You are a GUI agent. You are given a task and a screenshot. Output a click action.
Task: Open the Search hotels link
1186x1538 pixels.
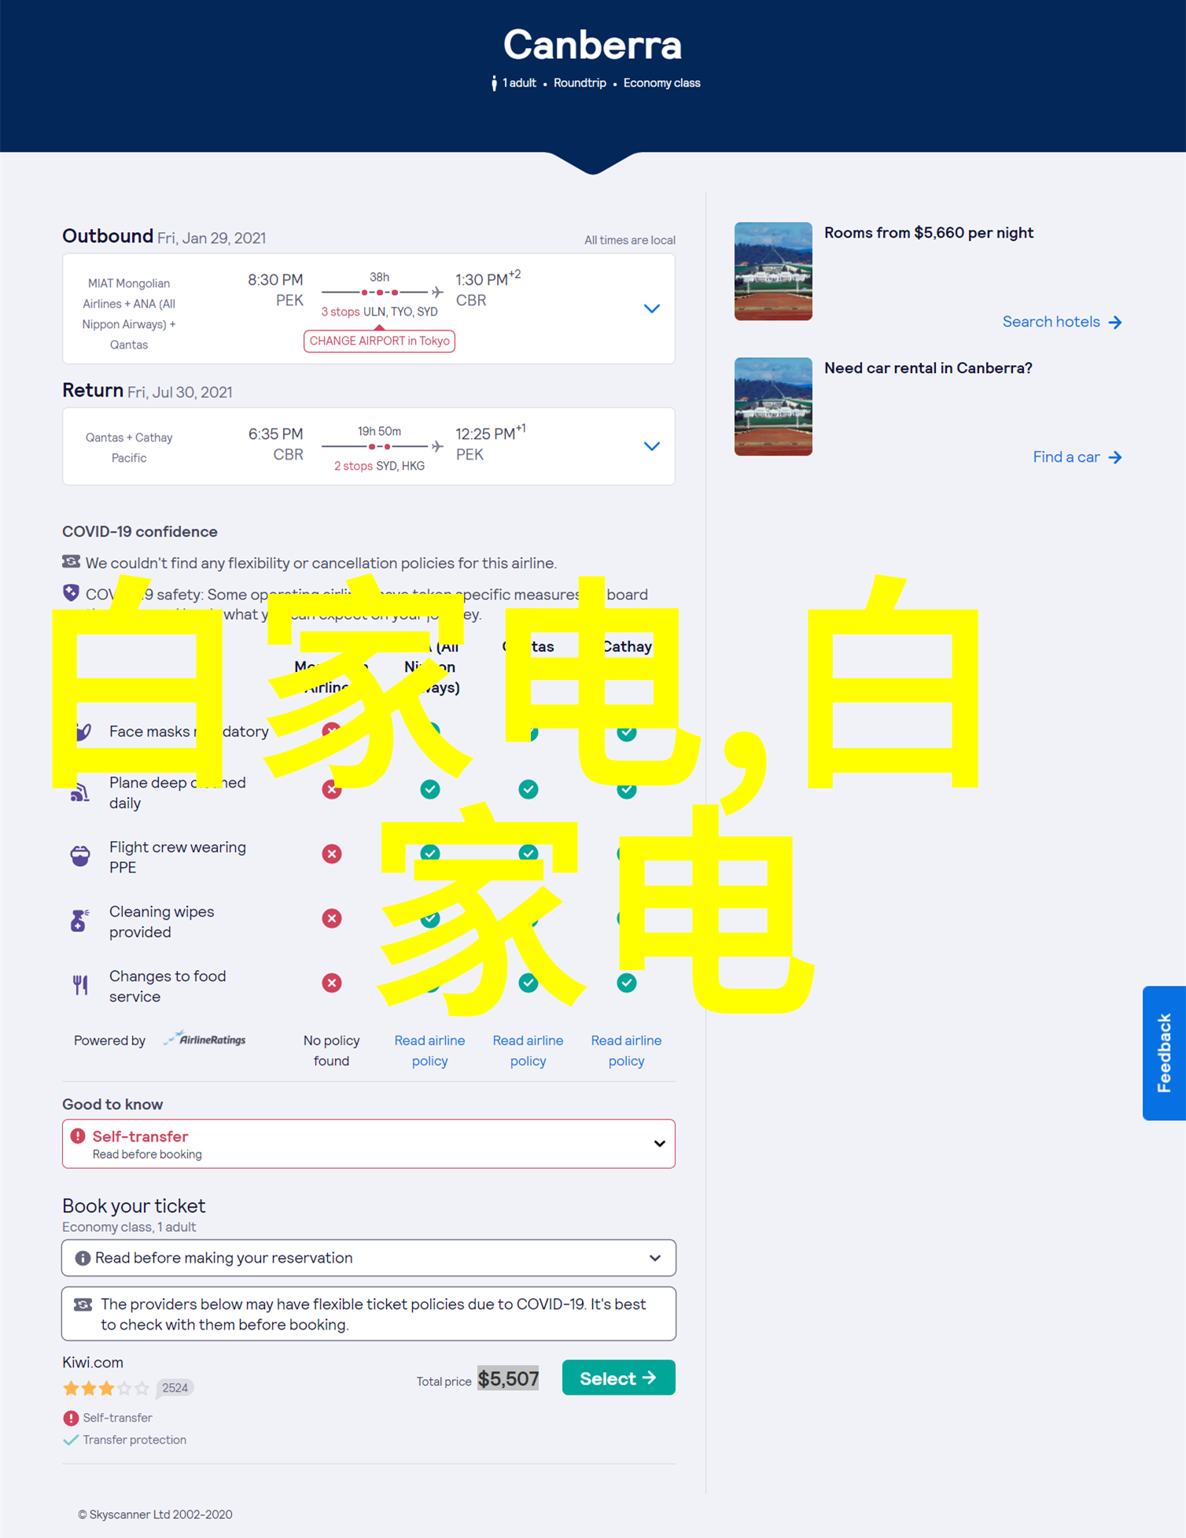pyautogui.click(x=1062, y=322)
